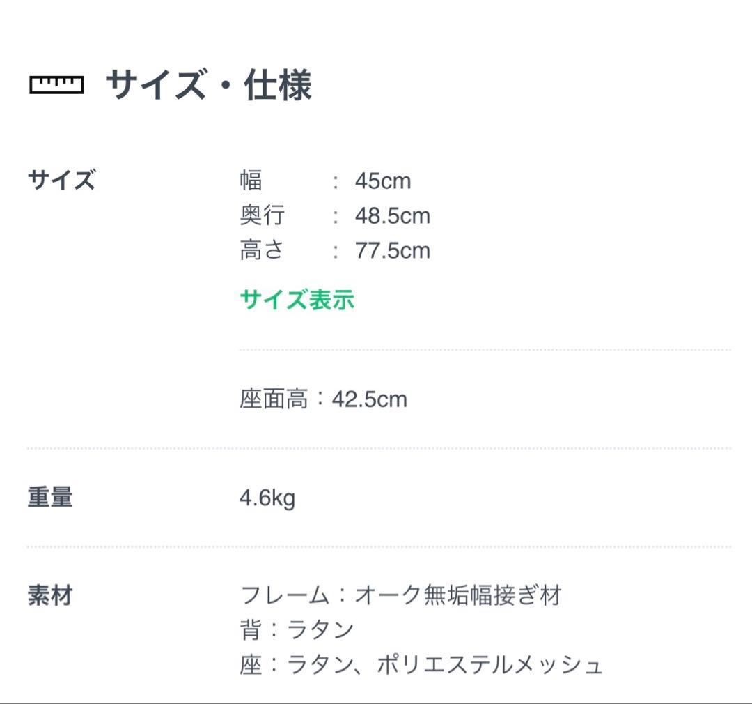Screen dimensions: 752x704
Task: Select the オーク無垢幅接ぎ材 text
Action: [458, 596]
